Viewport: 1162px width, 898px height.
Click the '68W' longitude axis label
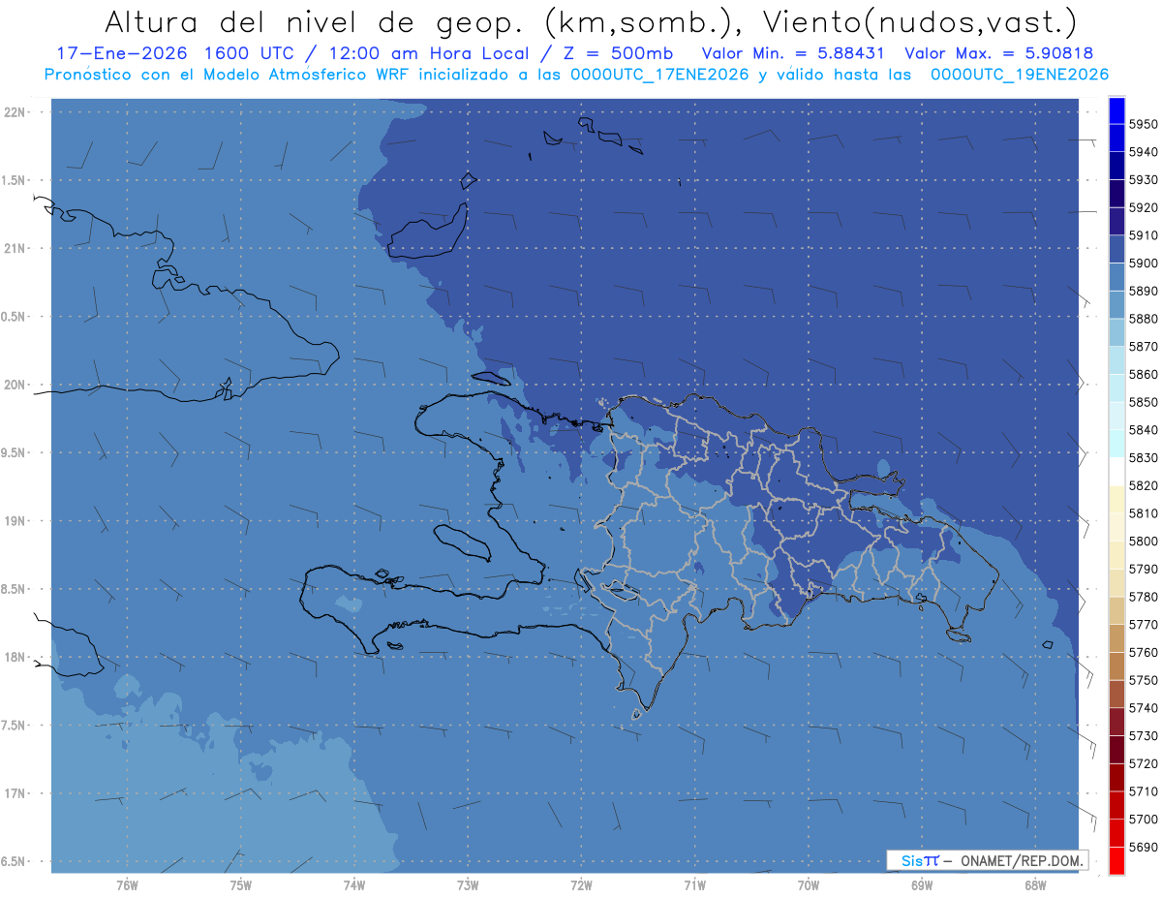click(x=1035, y=885)
